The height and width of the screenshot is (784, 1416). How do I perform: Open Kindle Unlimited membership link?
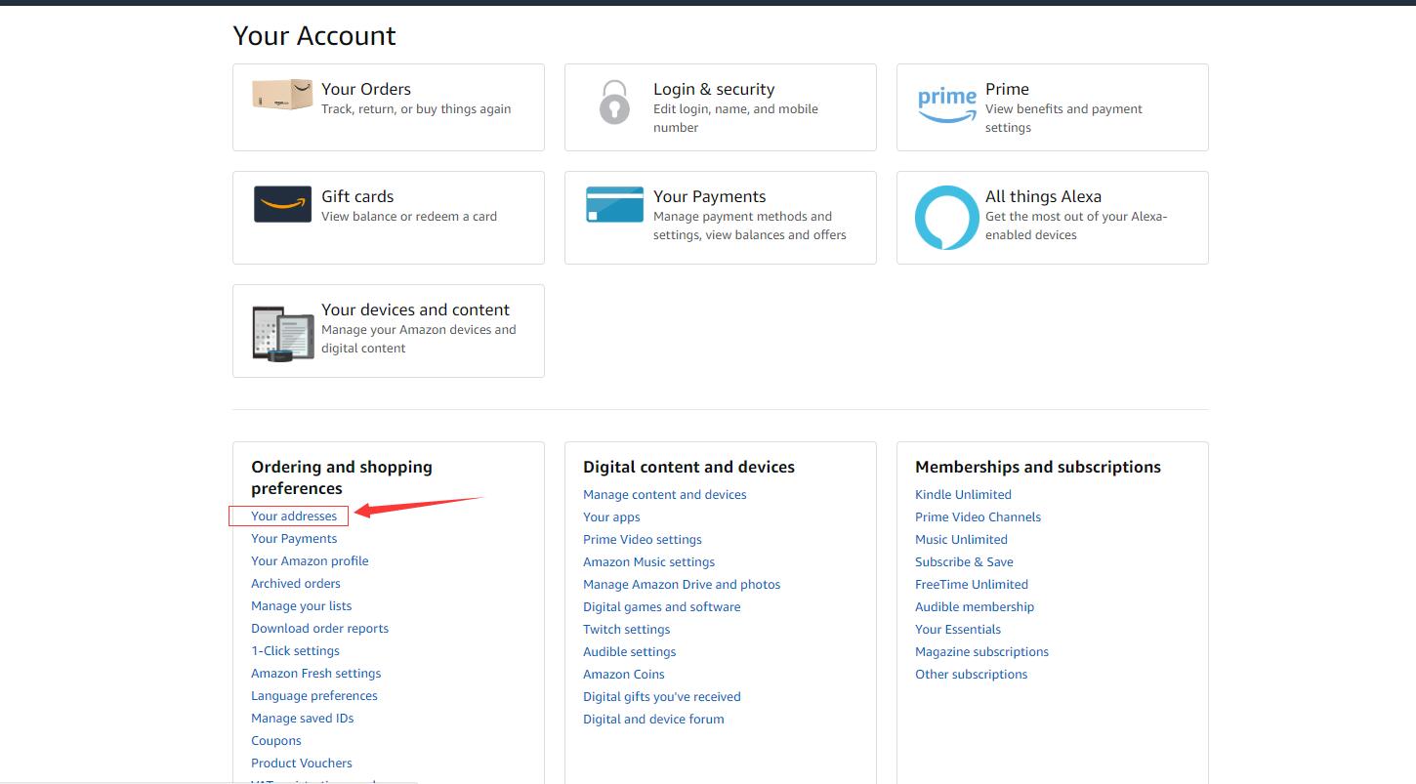point(963,494)
